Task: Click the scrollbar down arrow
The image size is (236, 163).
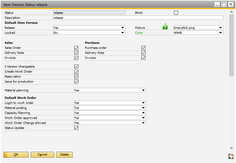Action: point(231,148)
